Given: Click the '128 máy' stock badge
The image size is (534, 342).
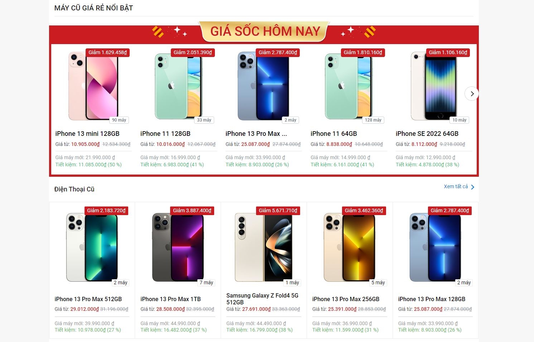Looking at the screenshot, I should coord(373,120).
